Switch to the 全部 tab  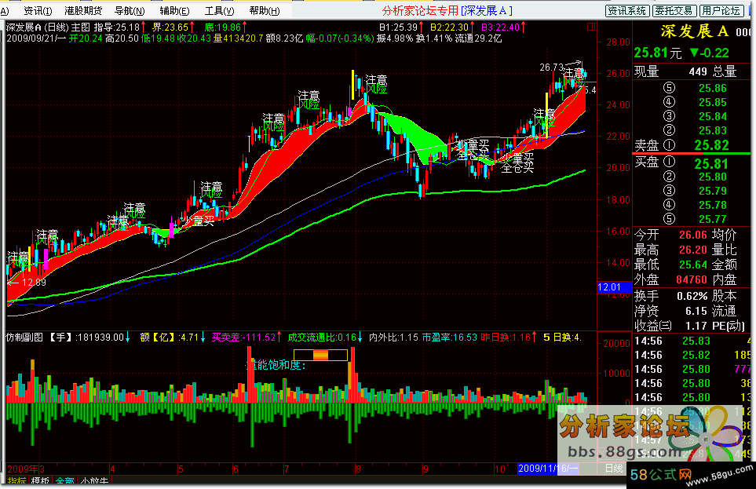[64, 481]
